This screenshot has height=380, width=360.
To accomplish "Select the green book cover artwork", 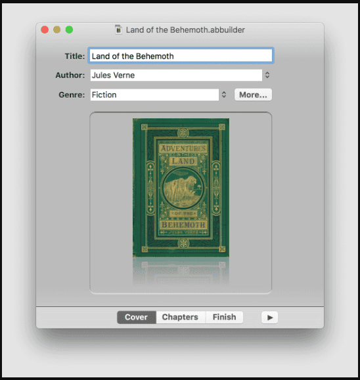I will coord(181,187).
